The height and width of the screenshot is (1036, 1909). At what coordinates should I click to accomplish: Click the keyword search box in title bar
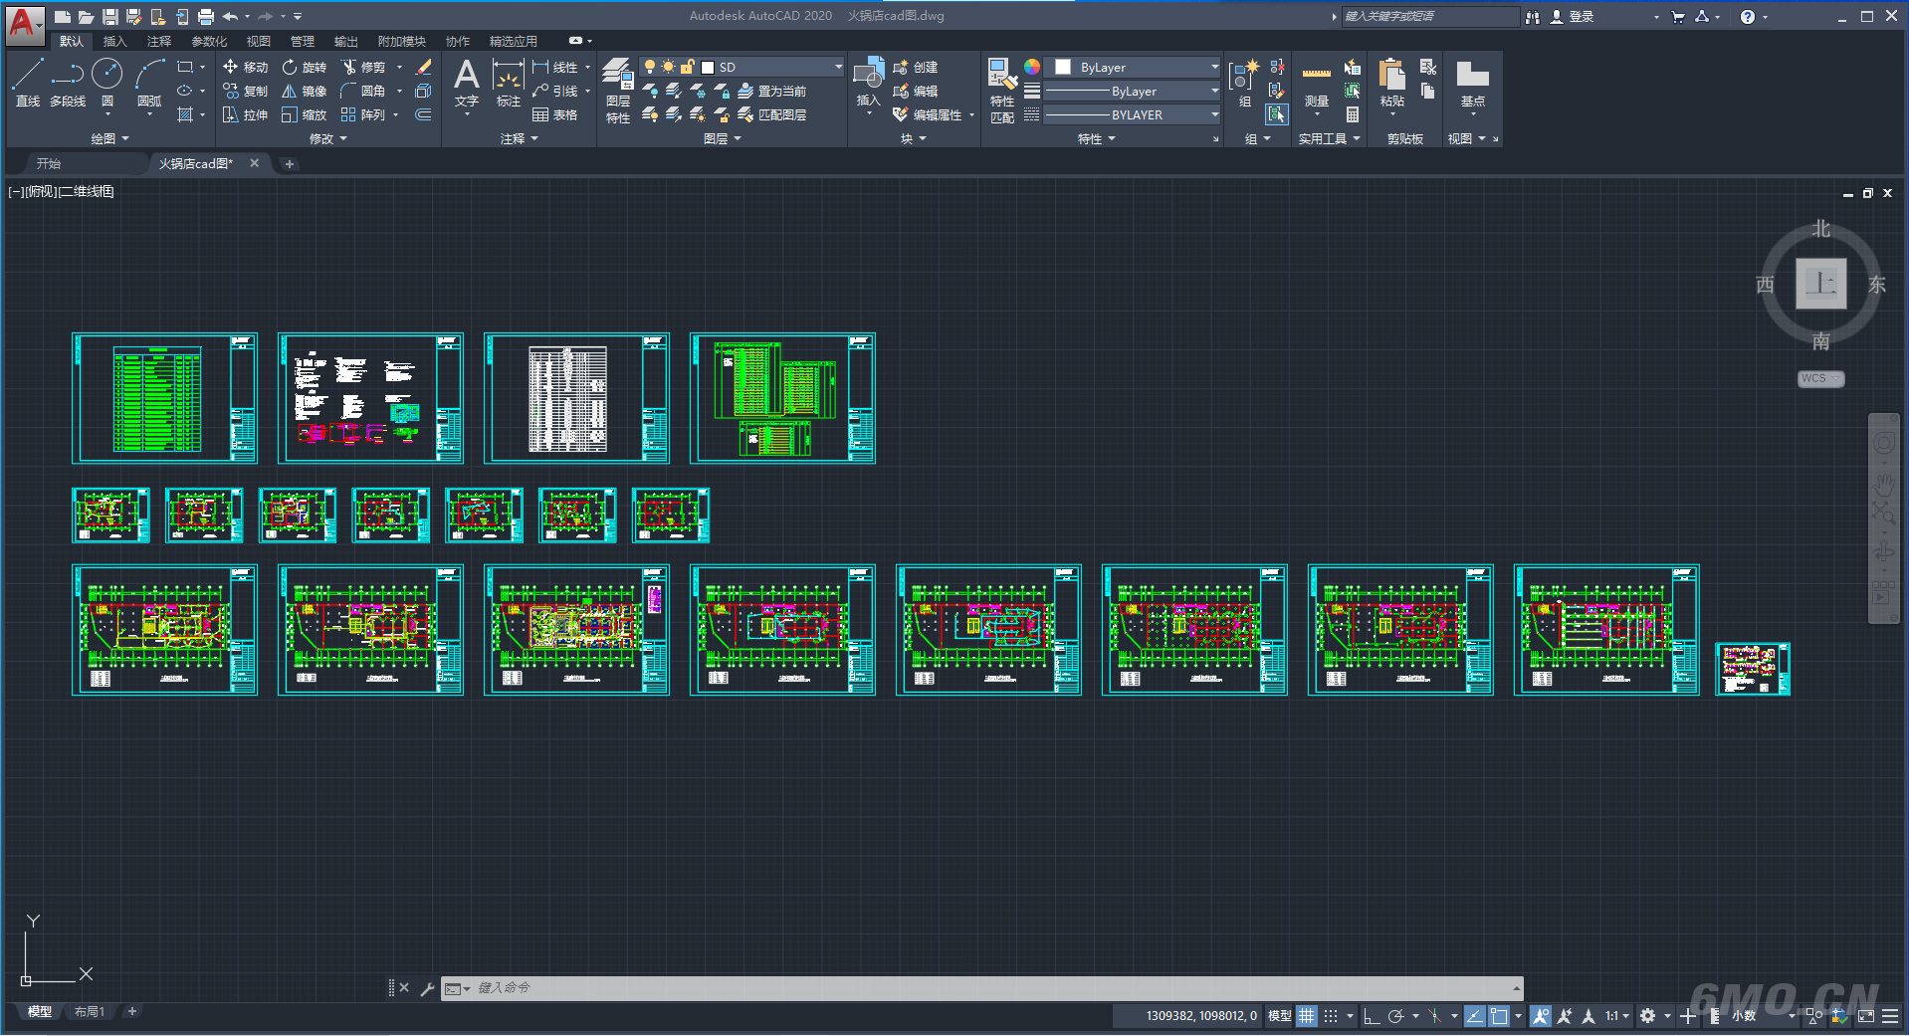[x=1429, y=16]
